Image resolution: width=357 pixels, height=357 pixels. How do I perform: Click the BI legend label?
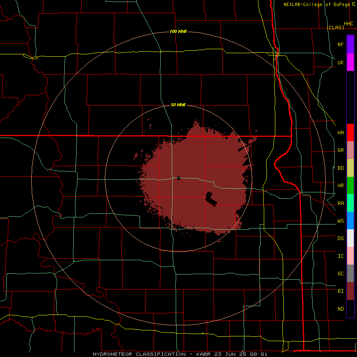point(340,291)
